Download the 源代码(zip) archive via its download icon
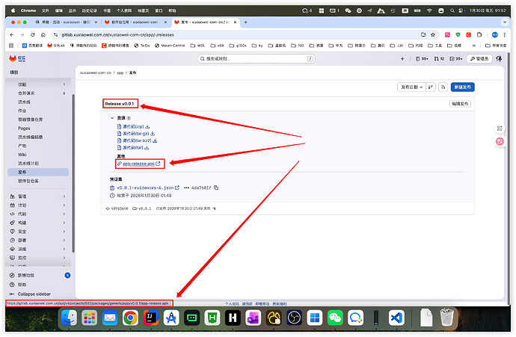The image size is (516, 337). point(147,126)
